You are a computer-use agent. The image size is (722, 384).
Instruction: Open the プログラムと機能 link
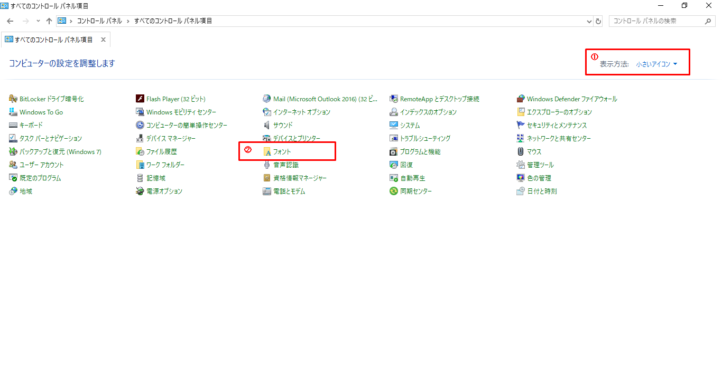coord(420,152)
